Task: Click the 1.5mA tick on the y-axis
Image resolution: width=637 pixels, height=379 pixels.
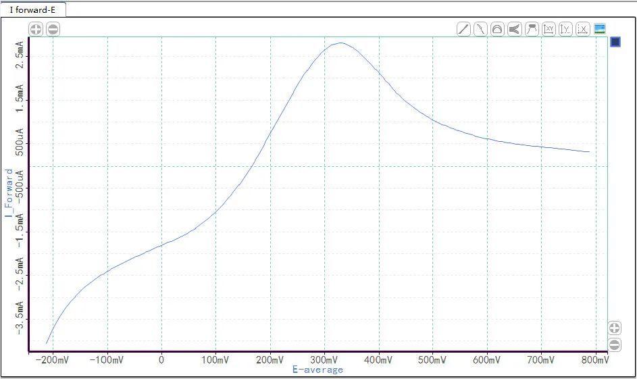Action: [x=20, y=99]
